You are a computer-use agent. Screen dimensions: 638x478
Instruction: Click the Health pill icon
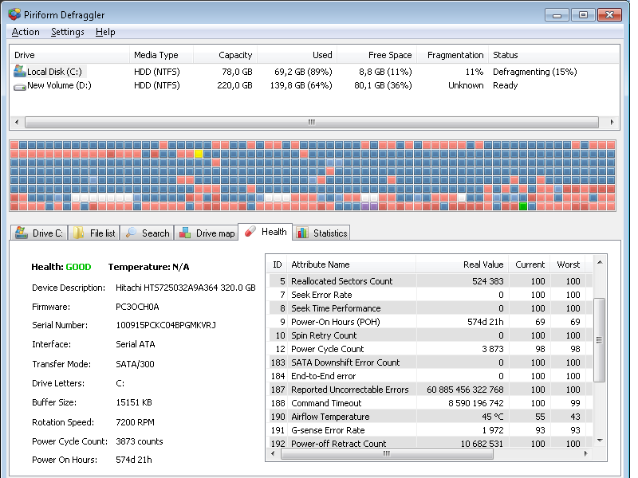(x=250, y=231)
